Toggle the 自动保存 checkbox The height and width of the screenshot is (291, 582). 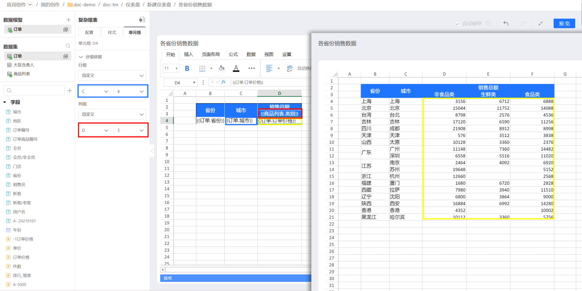pyautogui.click(x=458, y=24)
